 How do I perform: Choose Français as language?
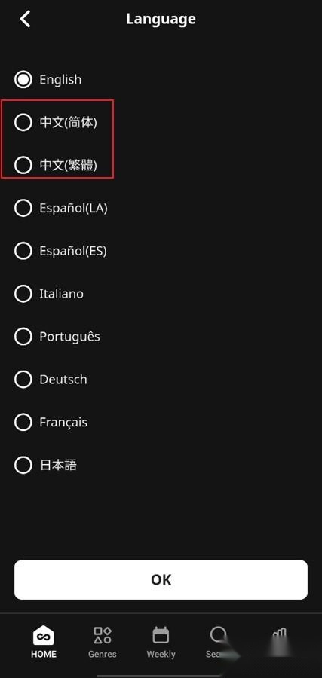pos(51,423)
